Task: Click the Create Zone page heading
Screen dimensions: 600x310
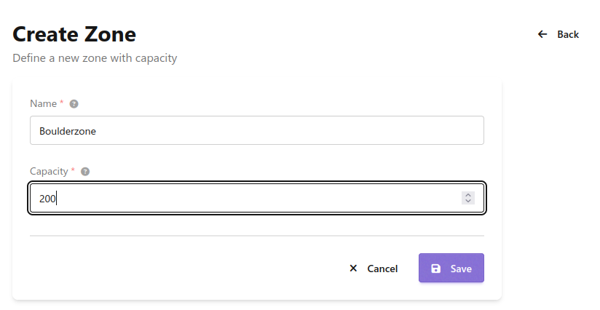Action: click(x=74, y=34)
